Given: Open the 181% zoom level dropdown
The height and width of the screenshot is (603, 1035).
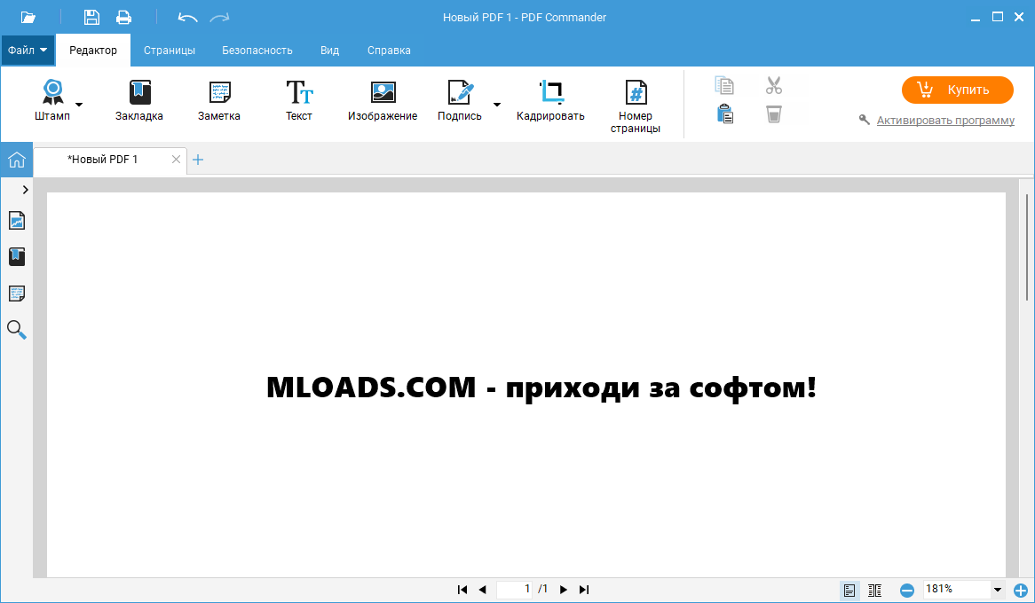Looking at the screenshot, I should [998, 590].
